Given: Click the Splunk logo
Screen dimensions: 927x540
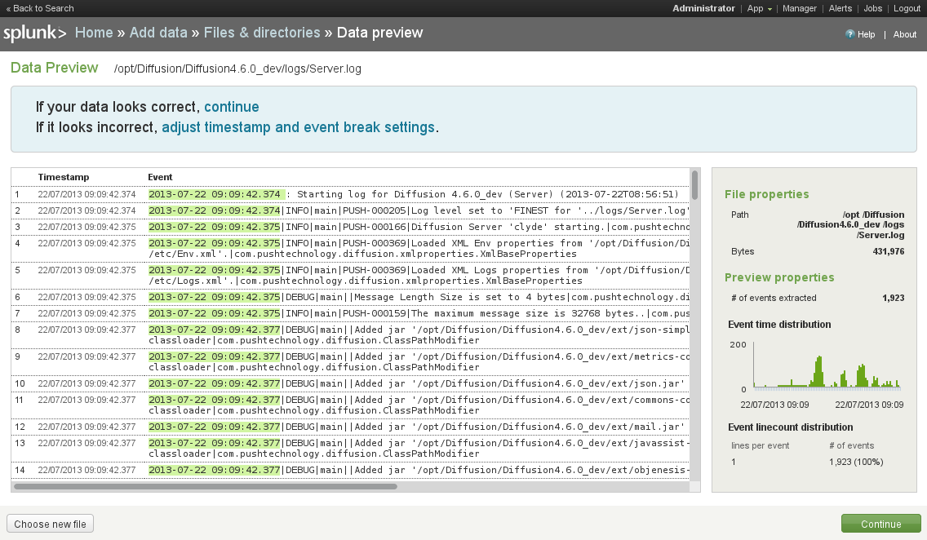Looking at the screenshot, I should (x=34, y=33).
